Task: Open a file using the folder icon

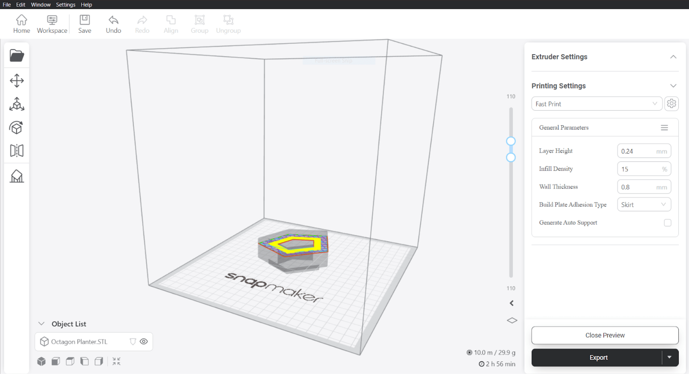Action: (x=16, y=55)
